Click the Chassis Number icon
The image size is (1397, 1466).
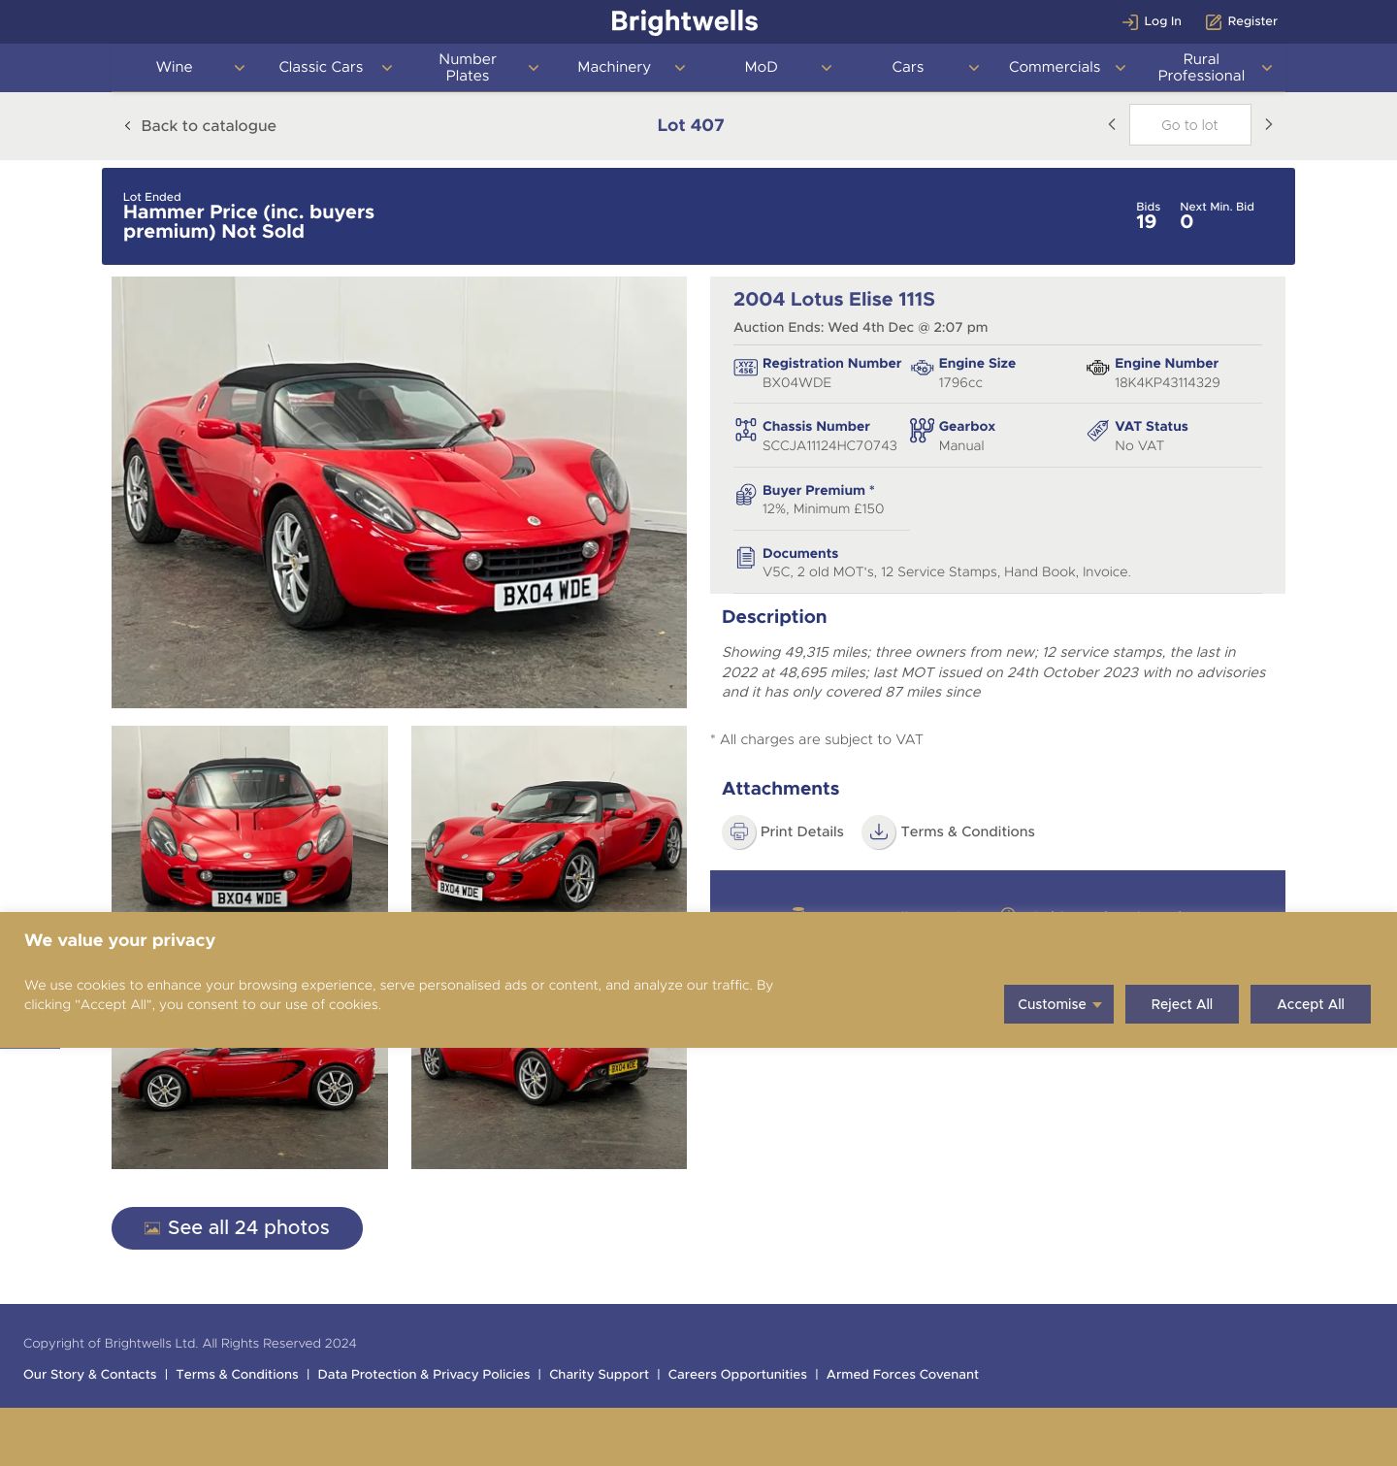coord(745,430)
